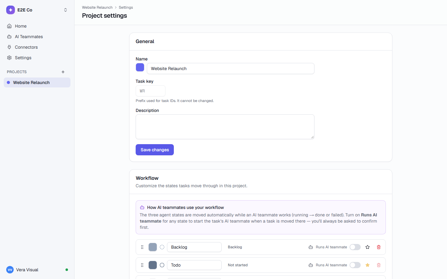Viewport: 447px width, 279px height.
Task: Add a new project with the plus icon
Action: click(x=63, y=72)
